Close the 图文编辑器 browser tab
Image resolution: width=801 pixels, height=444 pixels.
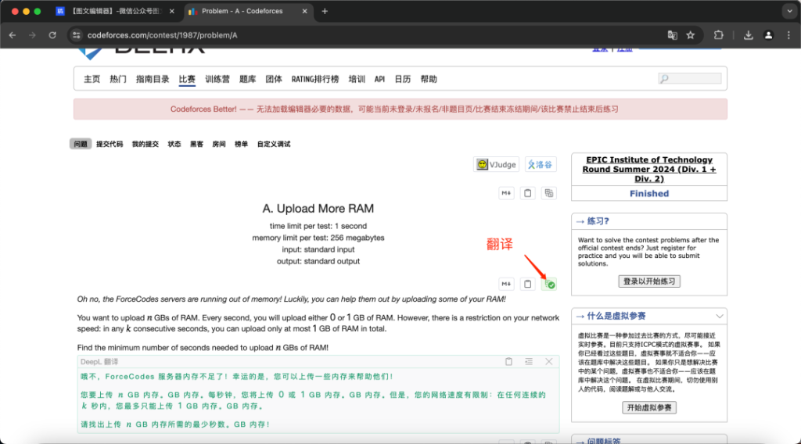click(x=171, y=11)
